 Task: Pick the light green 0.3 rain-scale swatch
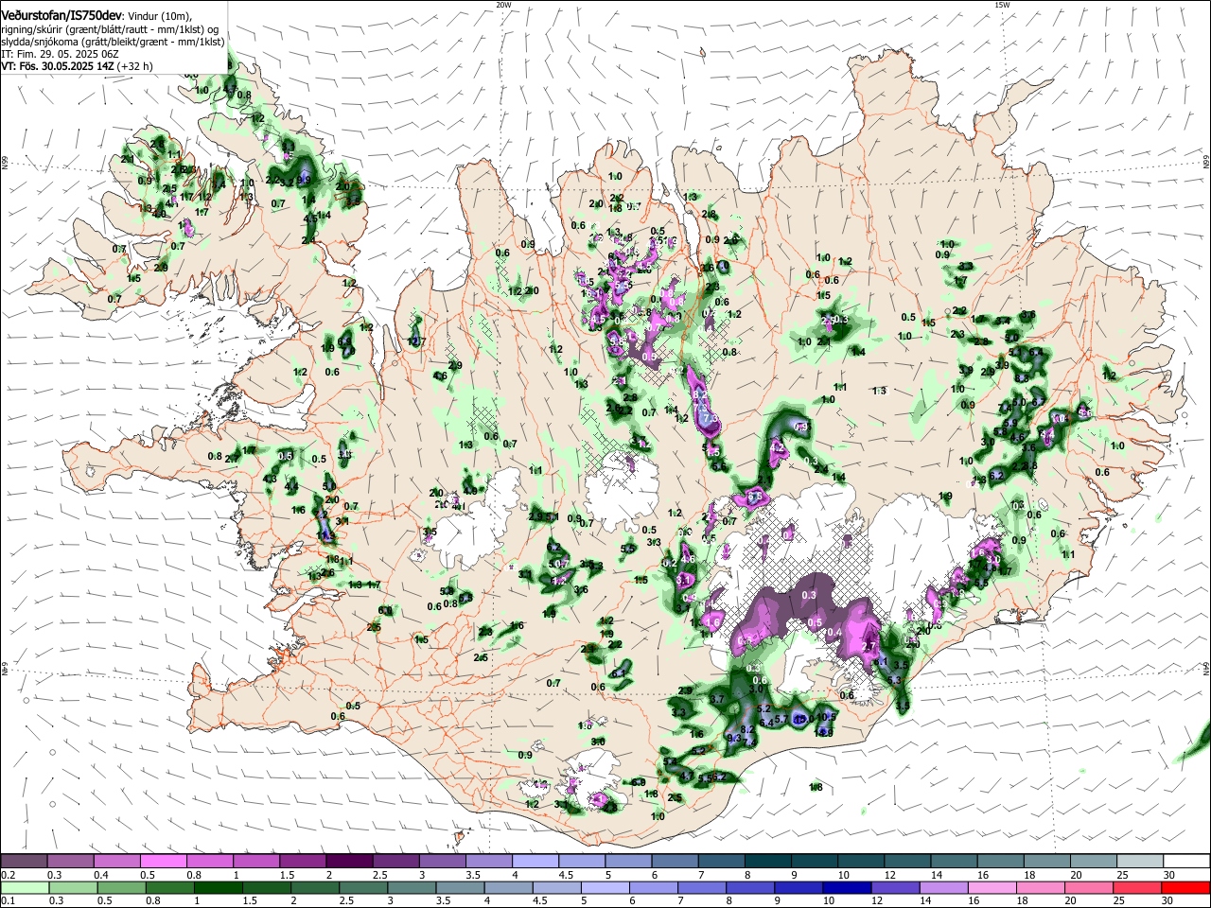pyautogui.click(x=74, y=888)
